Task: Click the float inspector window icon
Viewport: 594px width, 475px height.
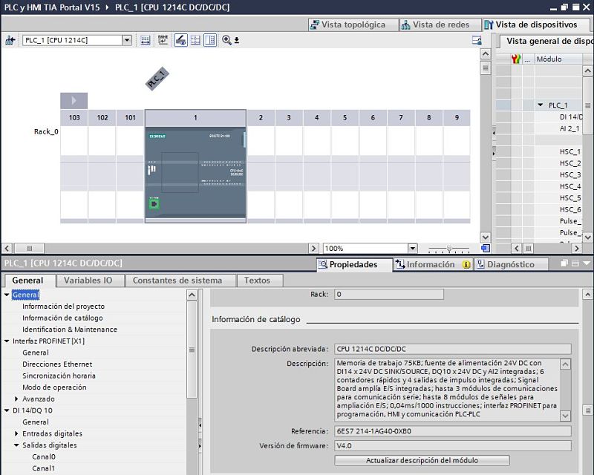Action: tap(564, 263)
